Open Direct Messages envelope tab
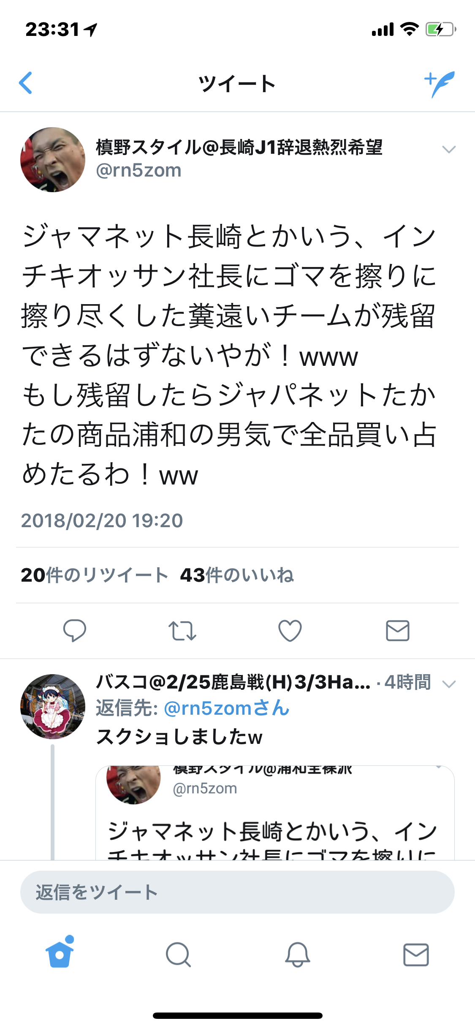475x1029 pixels. click(416, 955)
